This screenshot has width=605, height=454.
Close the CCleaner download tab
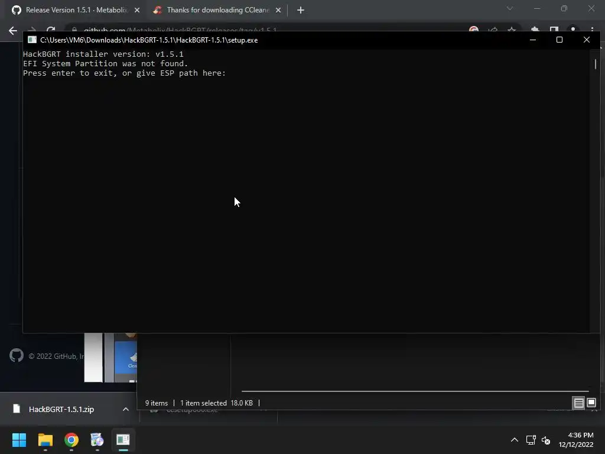coord(278,10)
